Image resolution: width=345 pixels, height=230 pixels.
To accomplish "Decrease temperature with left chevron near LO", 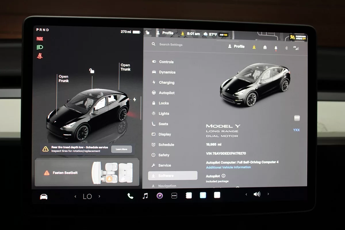I will coord(76,196).
